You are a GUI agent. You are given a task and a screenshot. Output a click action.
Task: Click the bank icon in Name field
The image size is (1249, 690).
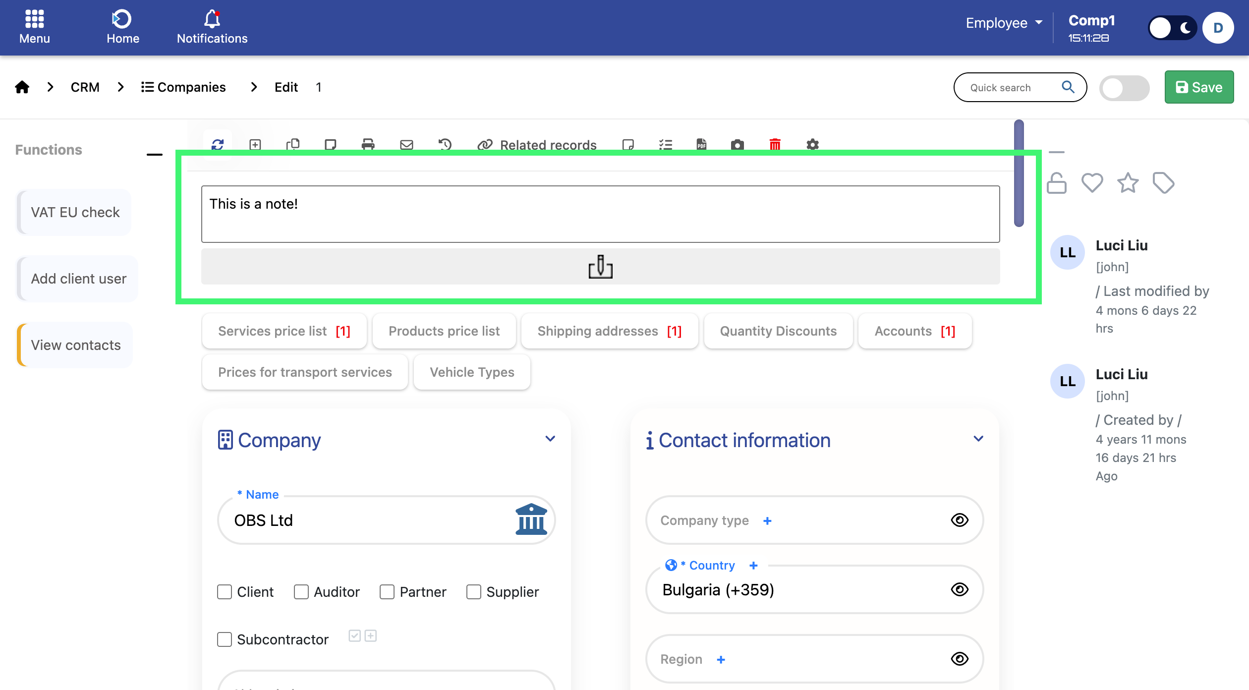click(x=531, y=519)
